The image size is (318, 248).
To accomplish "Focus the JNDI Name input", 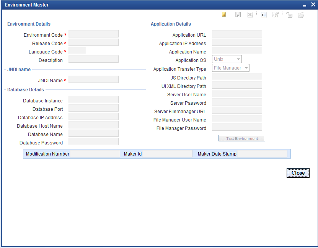I will (93, 79).
